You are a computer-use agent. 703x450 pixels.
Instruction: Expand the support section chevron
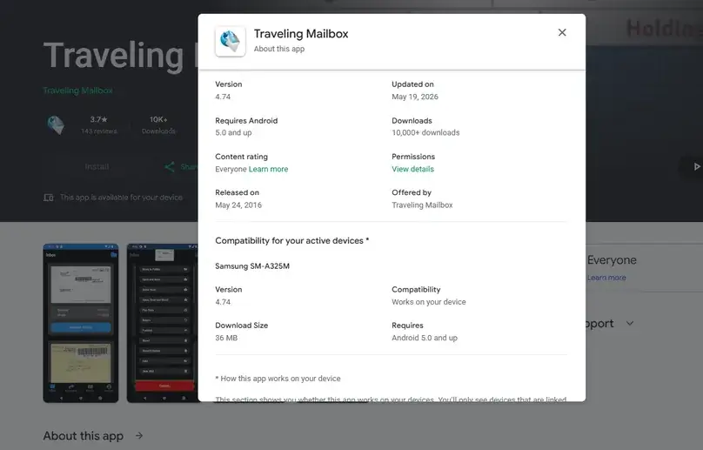point(630,324)
